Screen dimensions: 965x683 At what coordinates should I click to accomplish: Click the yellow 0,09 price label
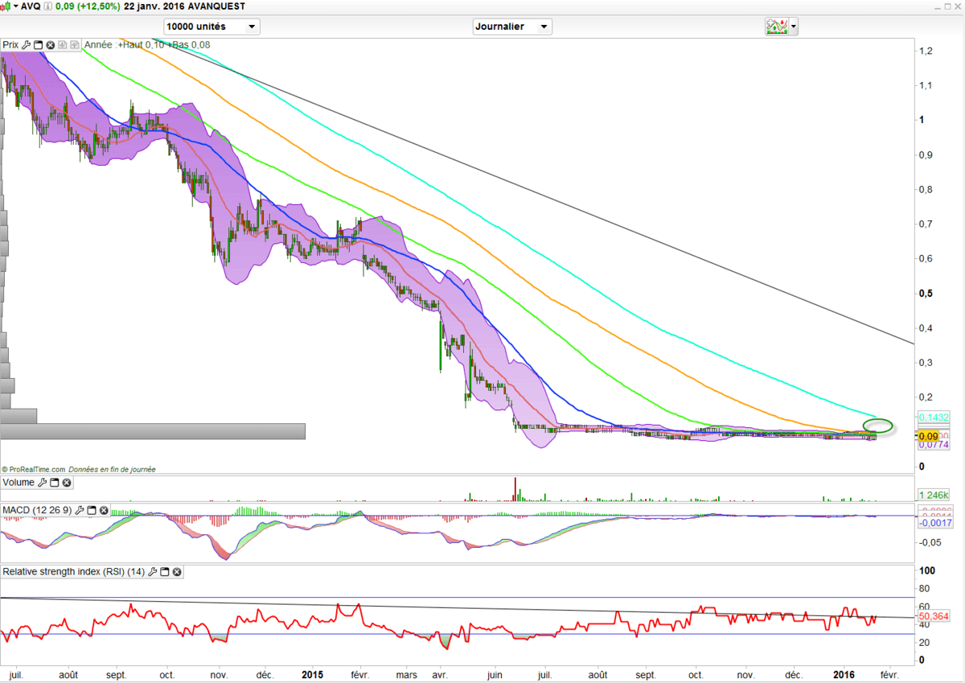tap(926, 435)
